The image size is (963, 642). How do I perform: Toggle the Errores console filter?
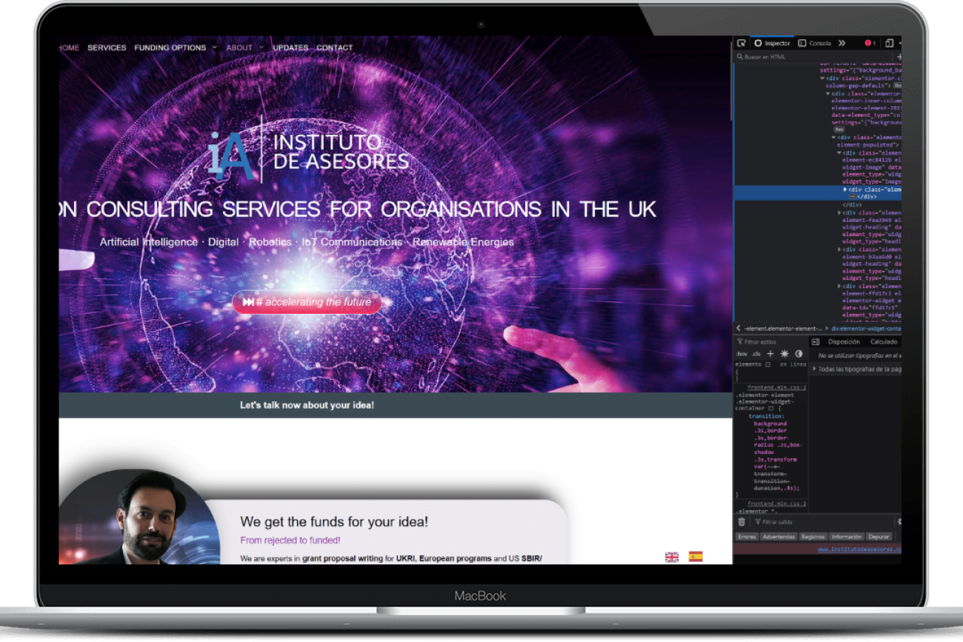tap(747, 537)
